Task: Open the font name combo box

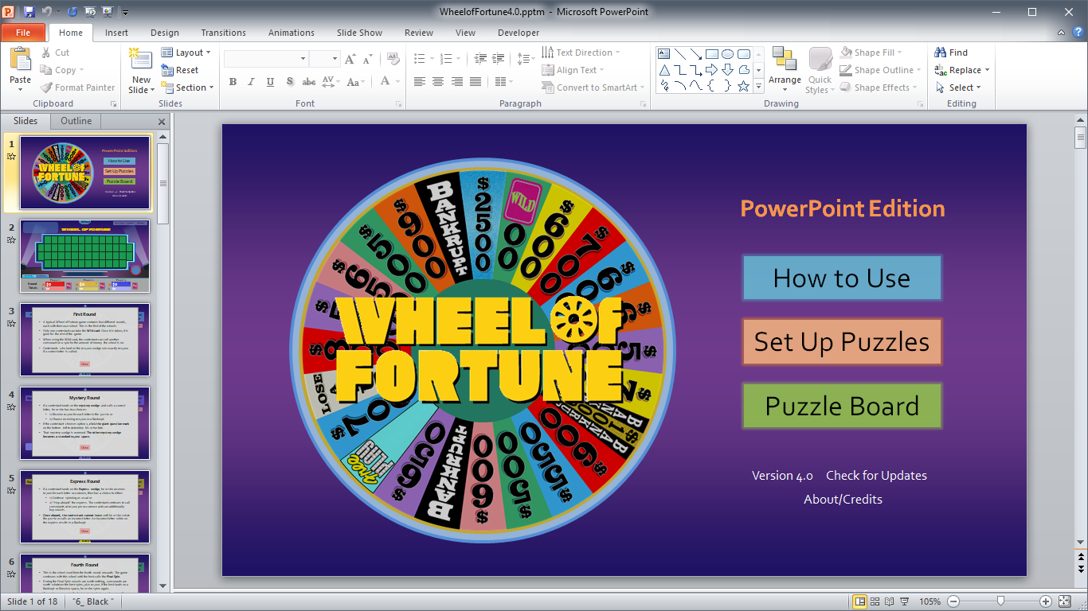Action: coord(265,59)
